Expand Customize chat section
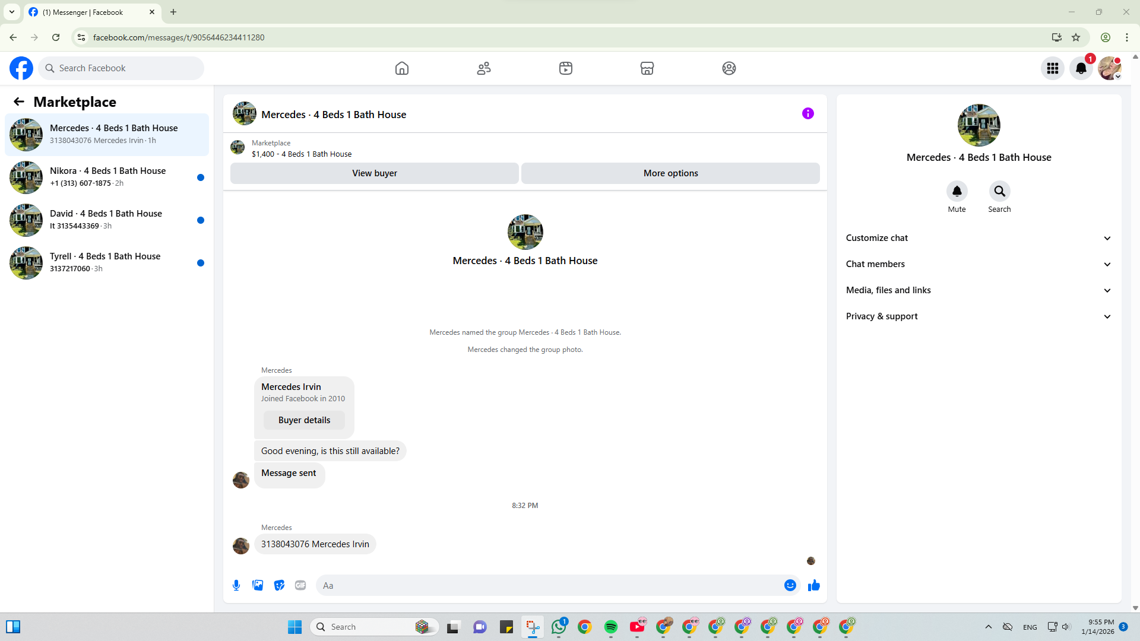The image size is (1140, 641). pyautogui.click(x=978, y=238)
